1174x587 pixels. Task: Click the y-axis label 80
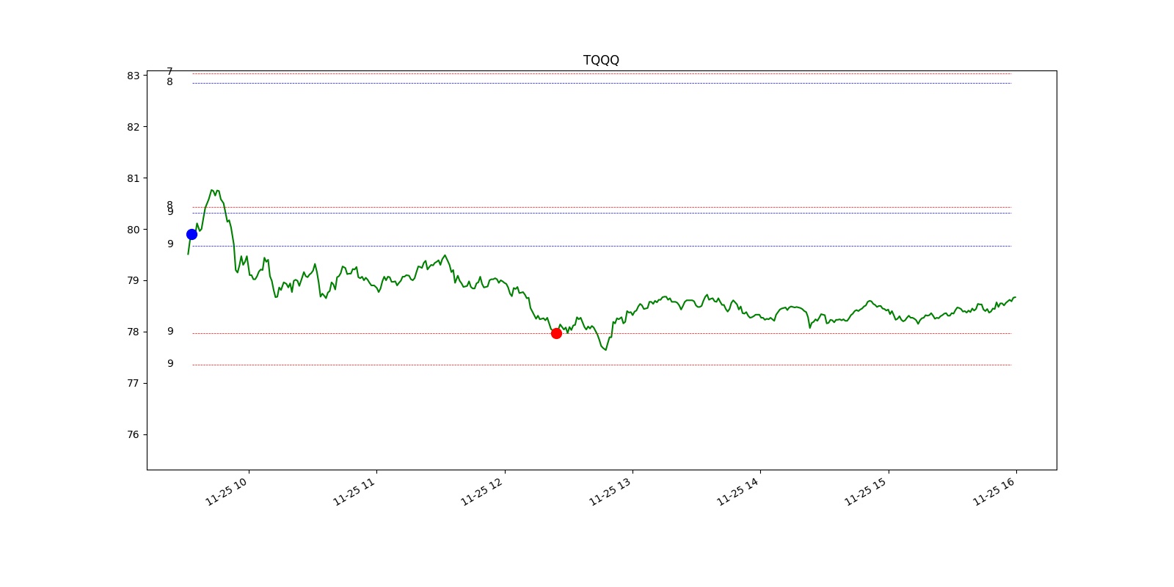point(133,230)
